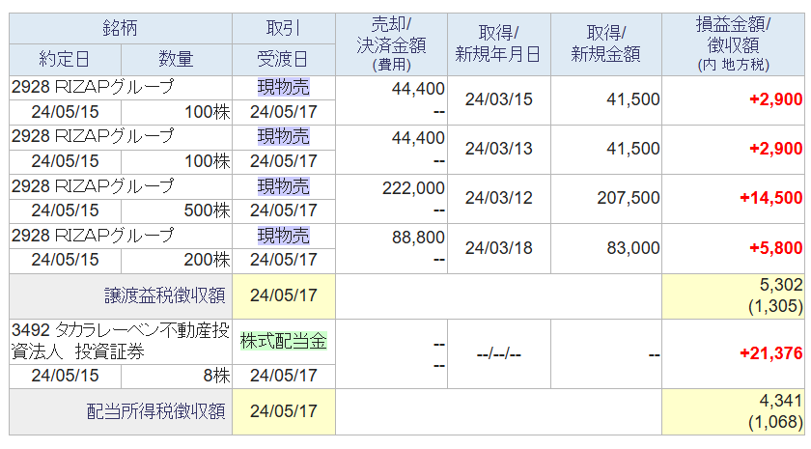Click the 取得/新規金額 column header
The image size is (811, 449).
click(605, 44)
